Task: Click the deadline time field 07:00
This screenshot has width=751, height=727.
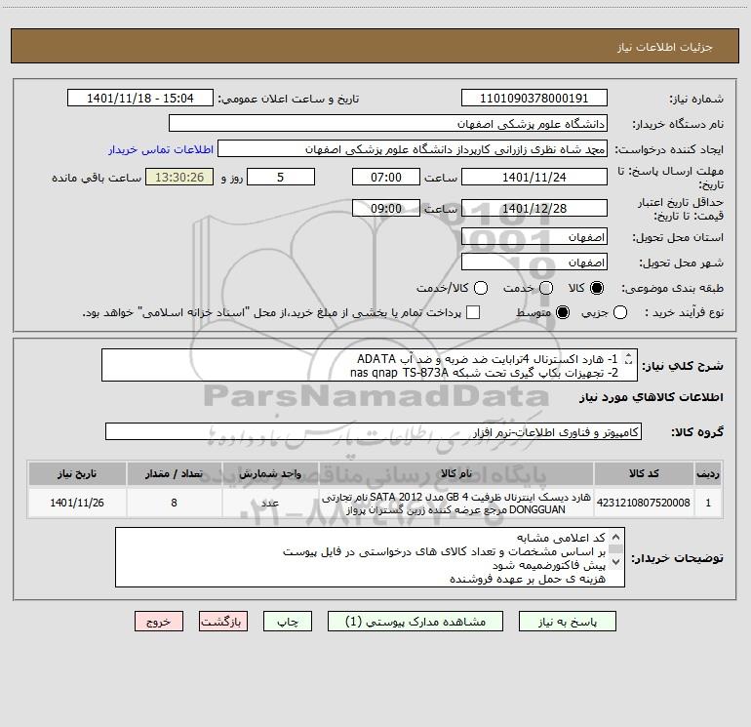Action: coord(386,177)
